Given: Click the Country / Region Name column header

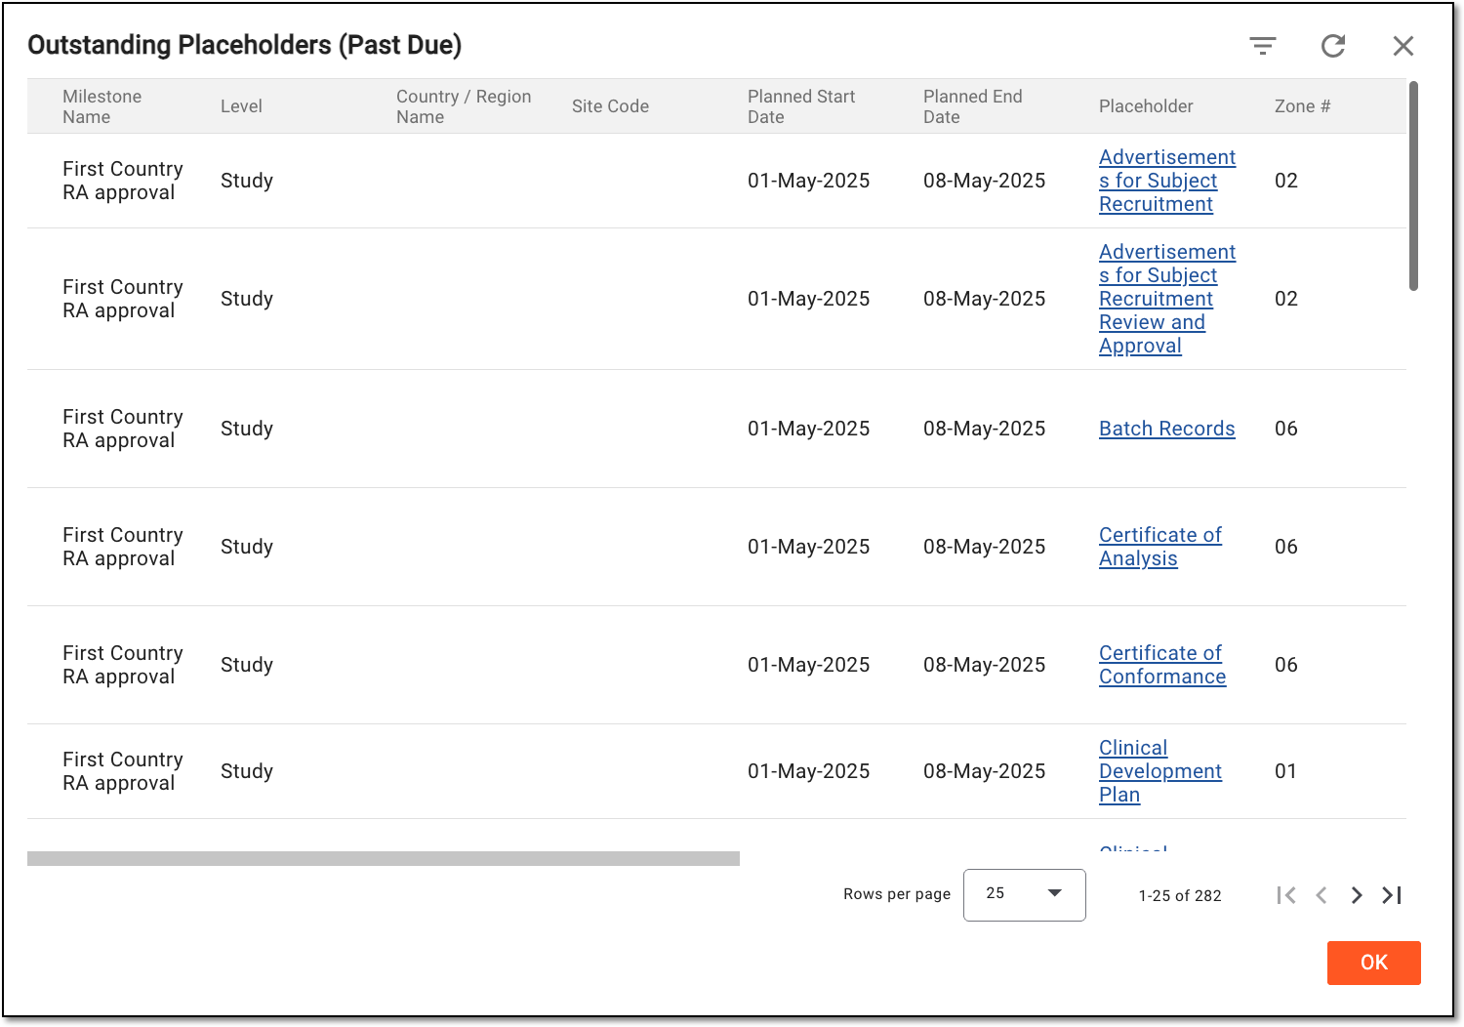Looking at the screenshot, I should tap(464, 106).
